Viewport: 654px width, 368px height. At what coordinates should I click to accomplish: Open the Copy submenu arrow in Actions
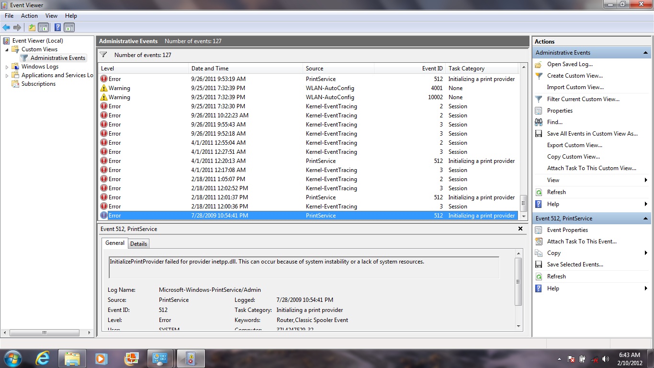point(646,253)
